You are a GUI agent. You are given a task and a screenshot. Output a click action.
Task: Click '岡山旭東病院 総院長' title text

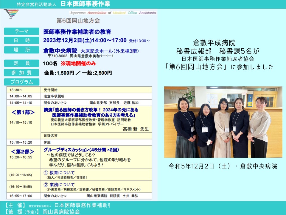pyautogui.click(x=103, y=196)
